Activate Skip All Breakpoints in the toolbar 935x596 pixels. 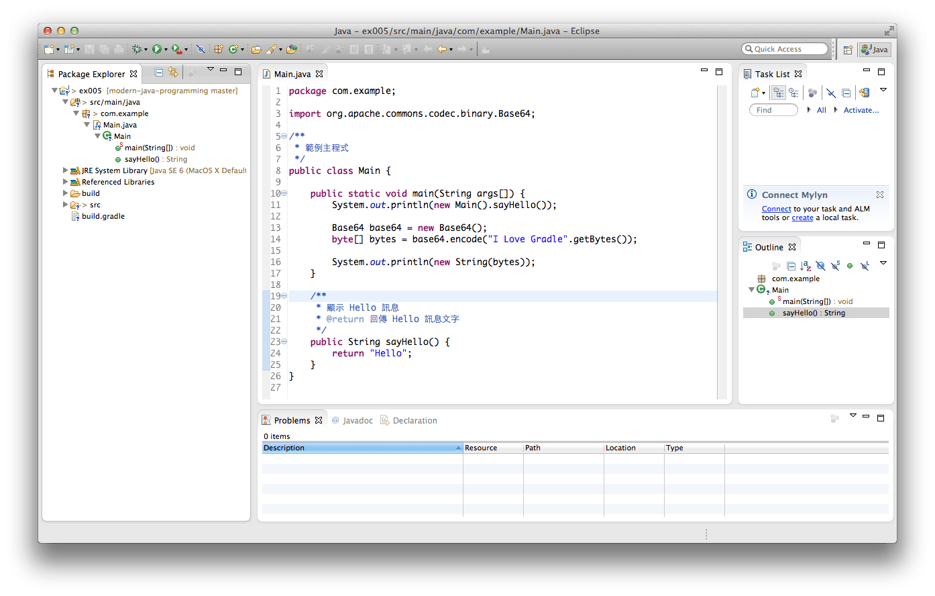click(201, 49)
